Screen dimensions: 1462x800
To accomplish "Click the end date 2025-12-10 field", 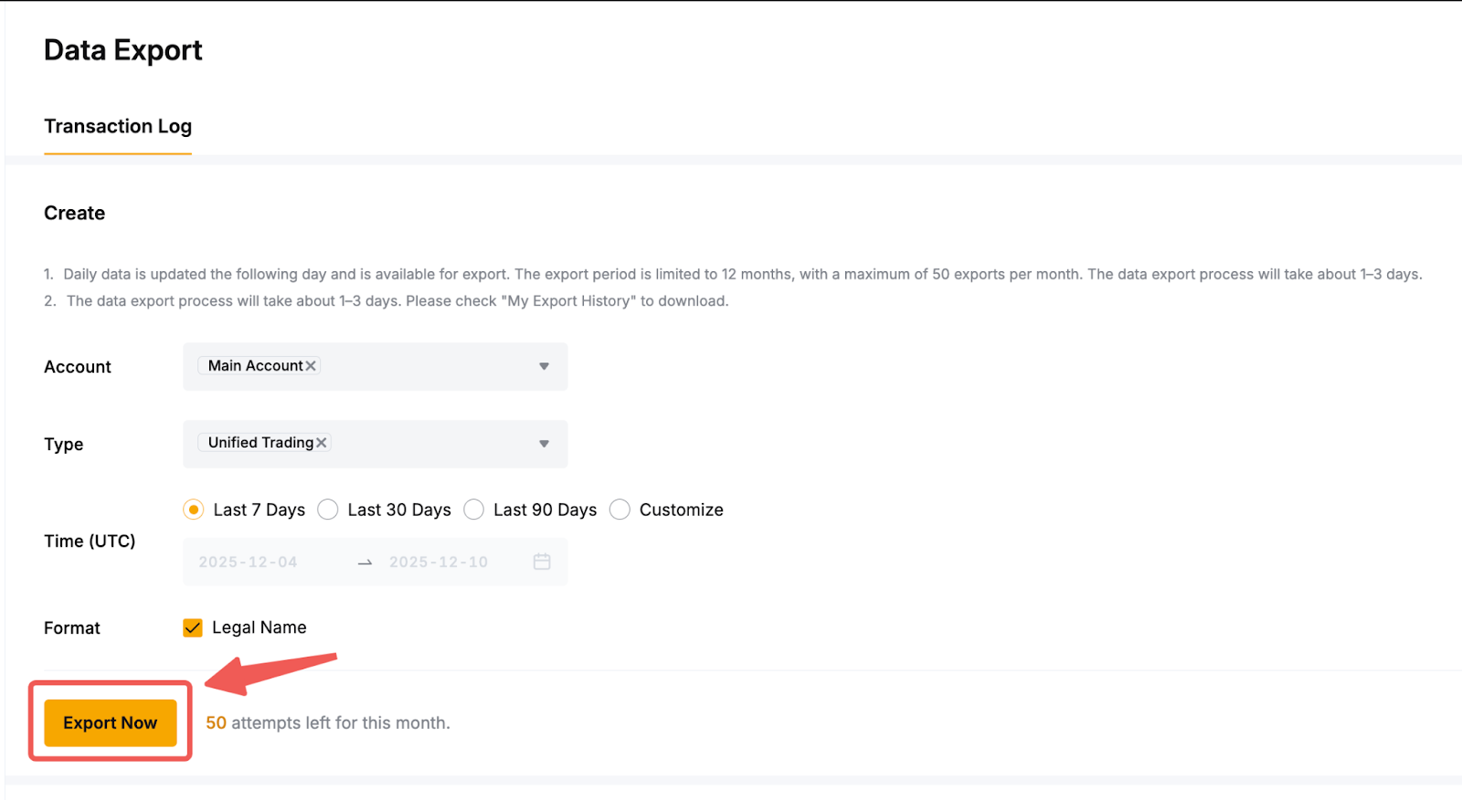I will click(439, 563).
